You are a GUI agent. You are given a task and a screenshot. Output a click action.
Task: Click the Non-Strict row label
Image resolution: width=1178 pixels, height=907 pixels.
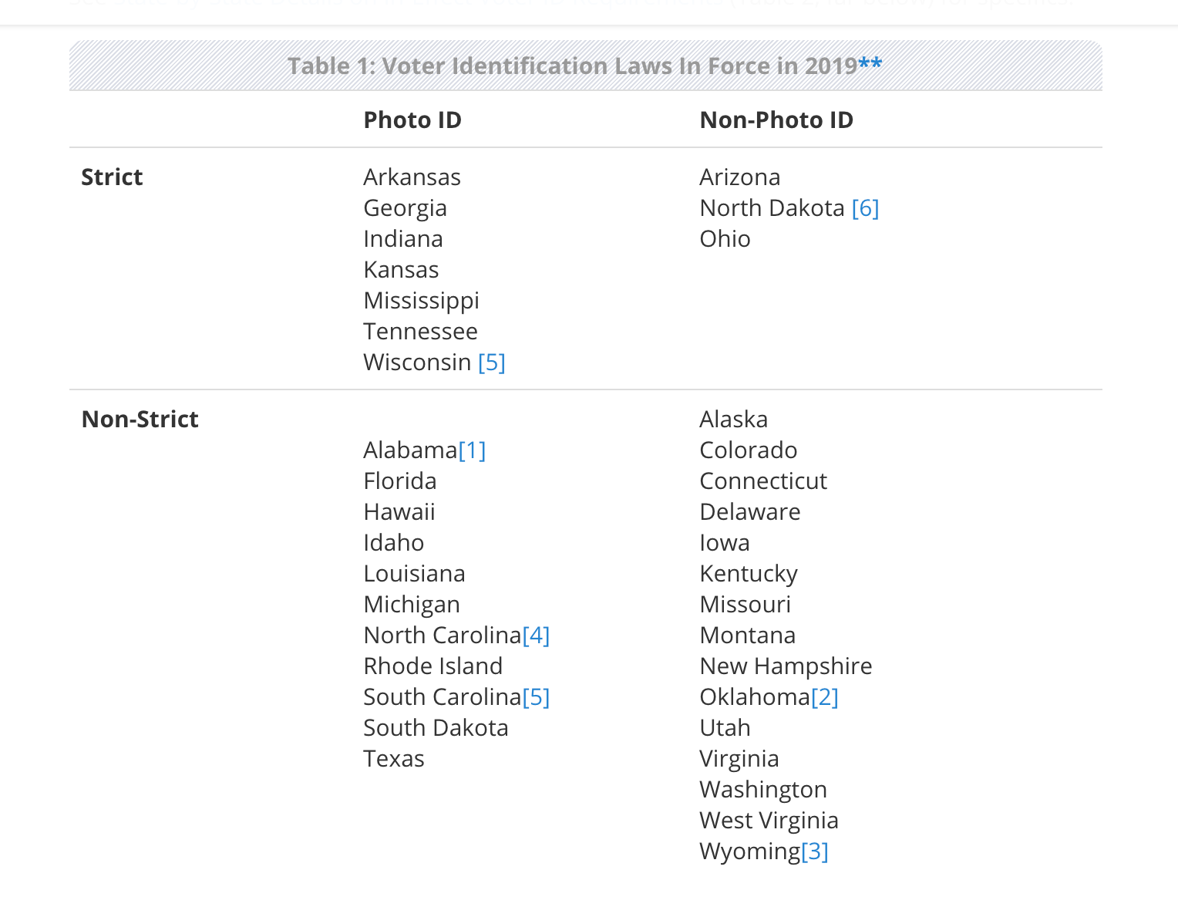tap(140, 420)
